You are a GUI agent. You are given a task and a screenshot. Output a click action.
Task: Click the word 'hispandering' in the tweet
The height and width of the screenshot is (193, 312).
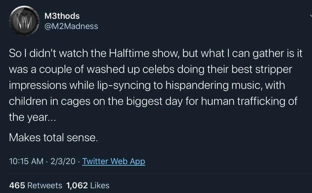[x=197, y=86]
